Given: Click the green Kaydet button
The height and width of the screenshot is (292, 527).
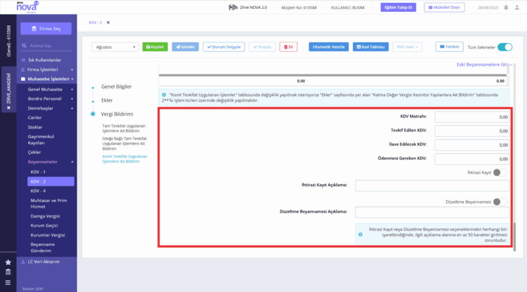Looking at the screenshot, I should [x=155, y=47].
